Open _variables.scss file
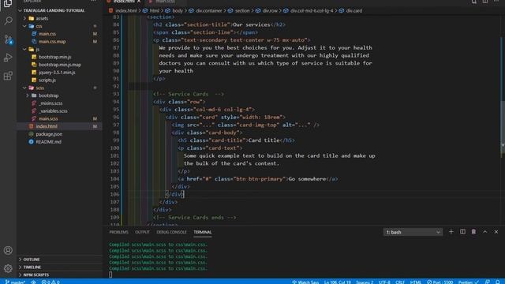The image size is (505, 284). pos(53,111)
